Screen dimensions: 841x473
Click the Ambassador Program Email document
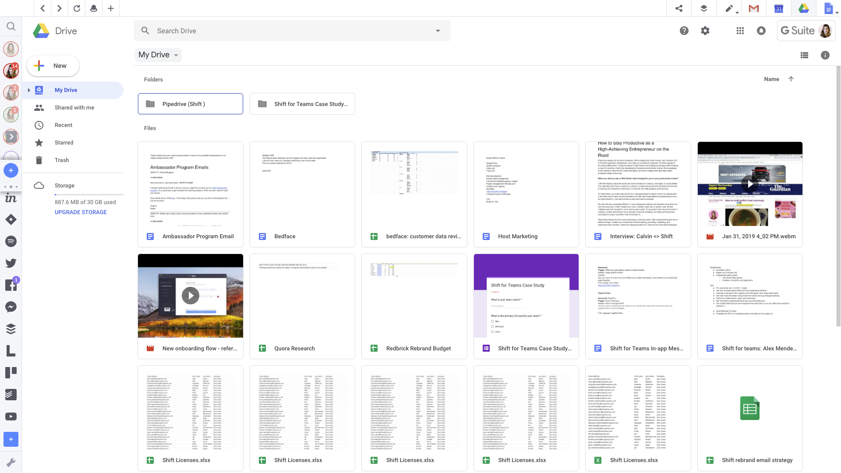190,194
